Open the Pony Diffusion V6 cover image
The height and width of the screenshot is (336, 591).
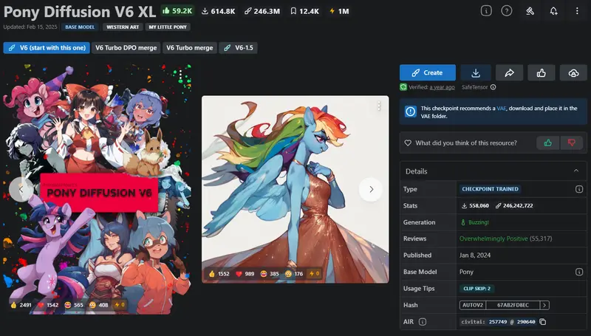98,190
